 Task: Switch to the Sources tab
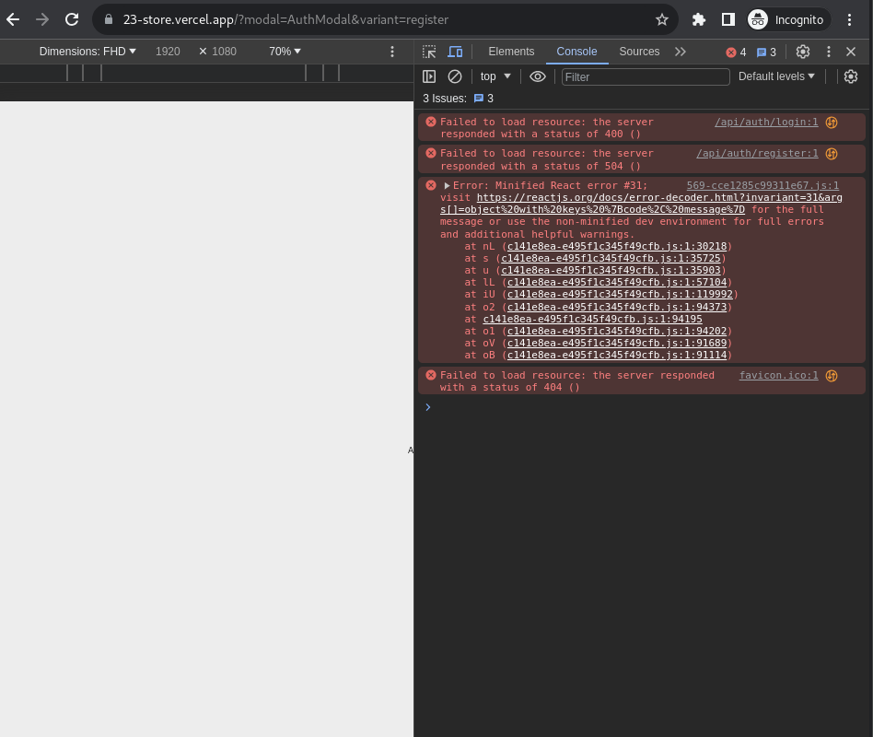[639, 52]
